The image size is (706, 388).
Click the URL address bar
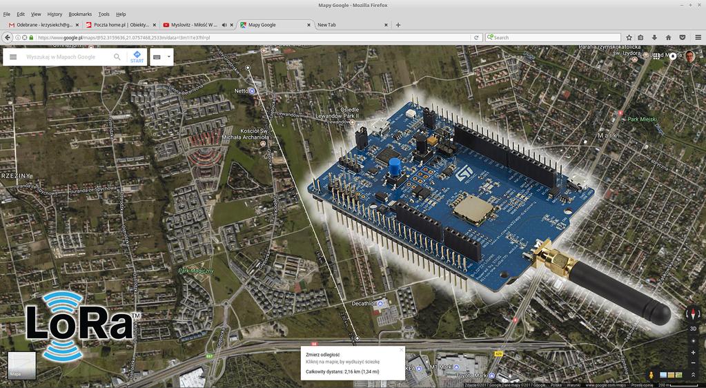pos(252,38)
